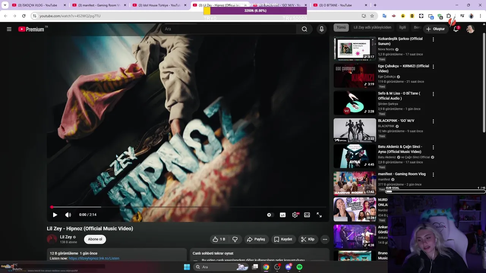Open options menu for manifest Gaming Room
Viewport: 486px width, 273px height.
[x=433, y=174]
